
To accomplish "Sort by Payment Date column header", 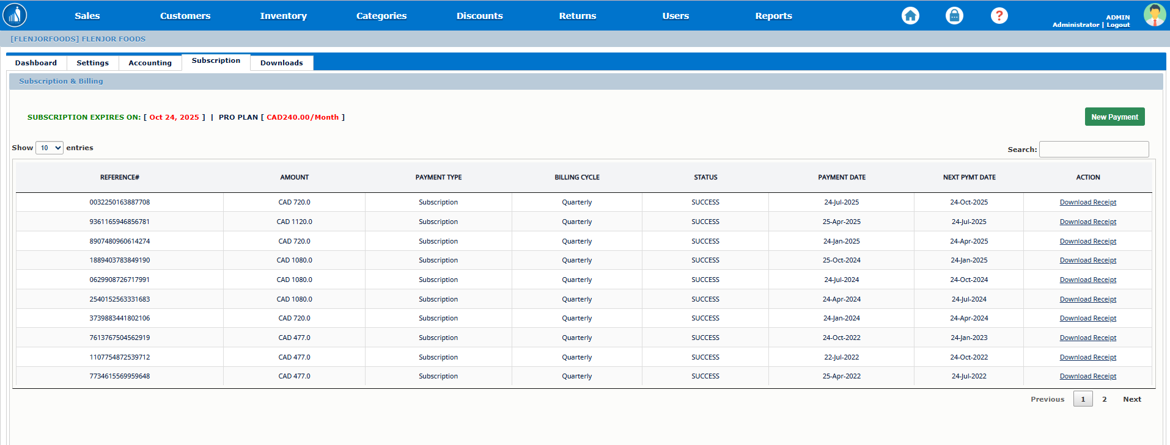I will [x=841, y=178].
